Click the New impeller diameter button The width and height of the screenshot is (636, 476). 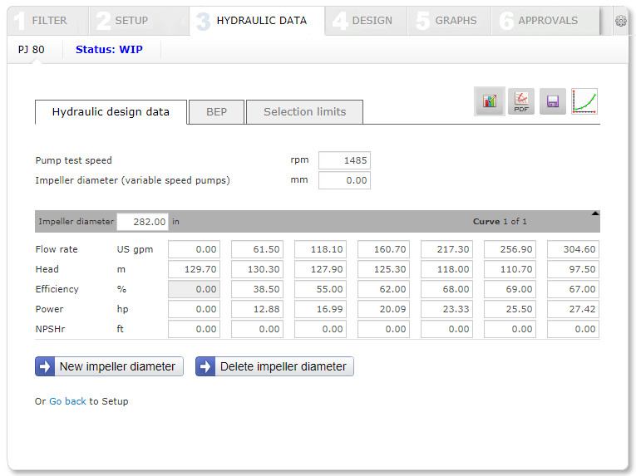(x=109, y=366)
